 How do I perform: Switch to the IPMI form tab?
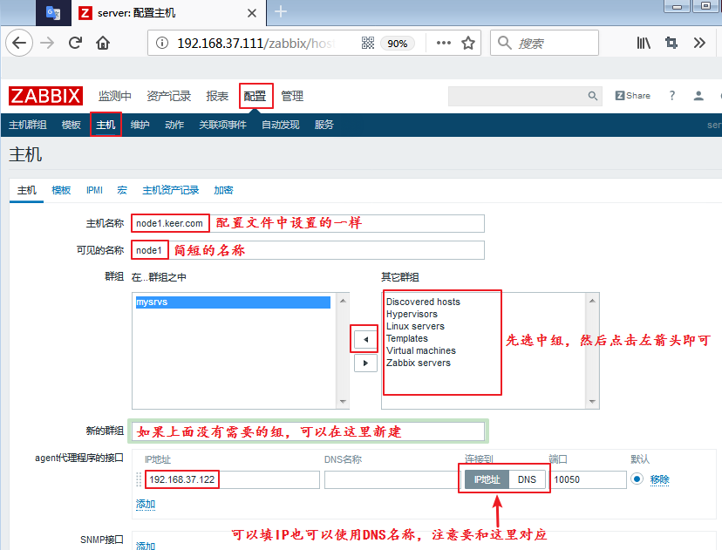pos(94,190)
